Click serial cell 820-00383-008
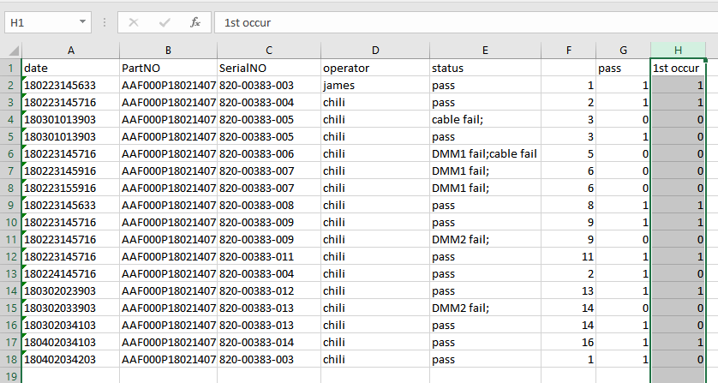The width and height of the screenshot is (718, 383). [x=269, y=206]
